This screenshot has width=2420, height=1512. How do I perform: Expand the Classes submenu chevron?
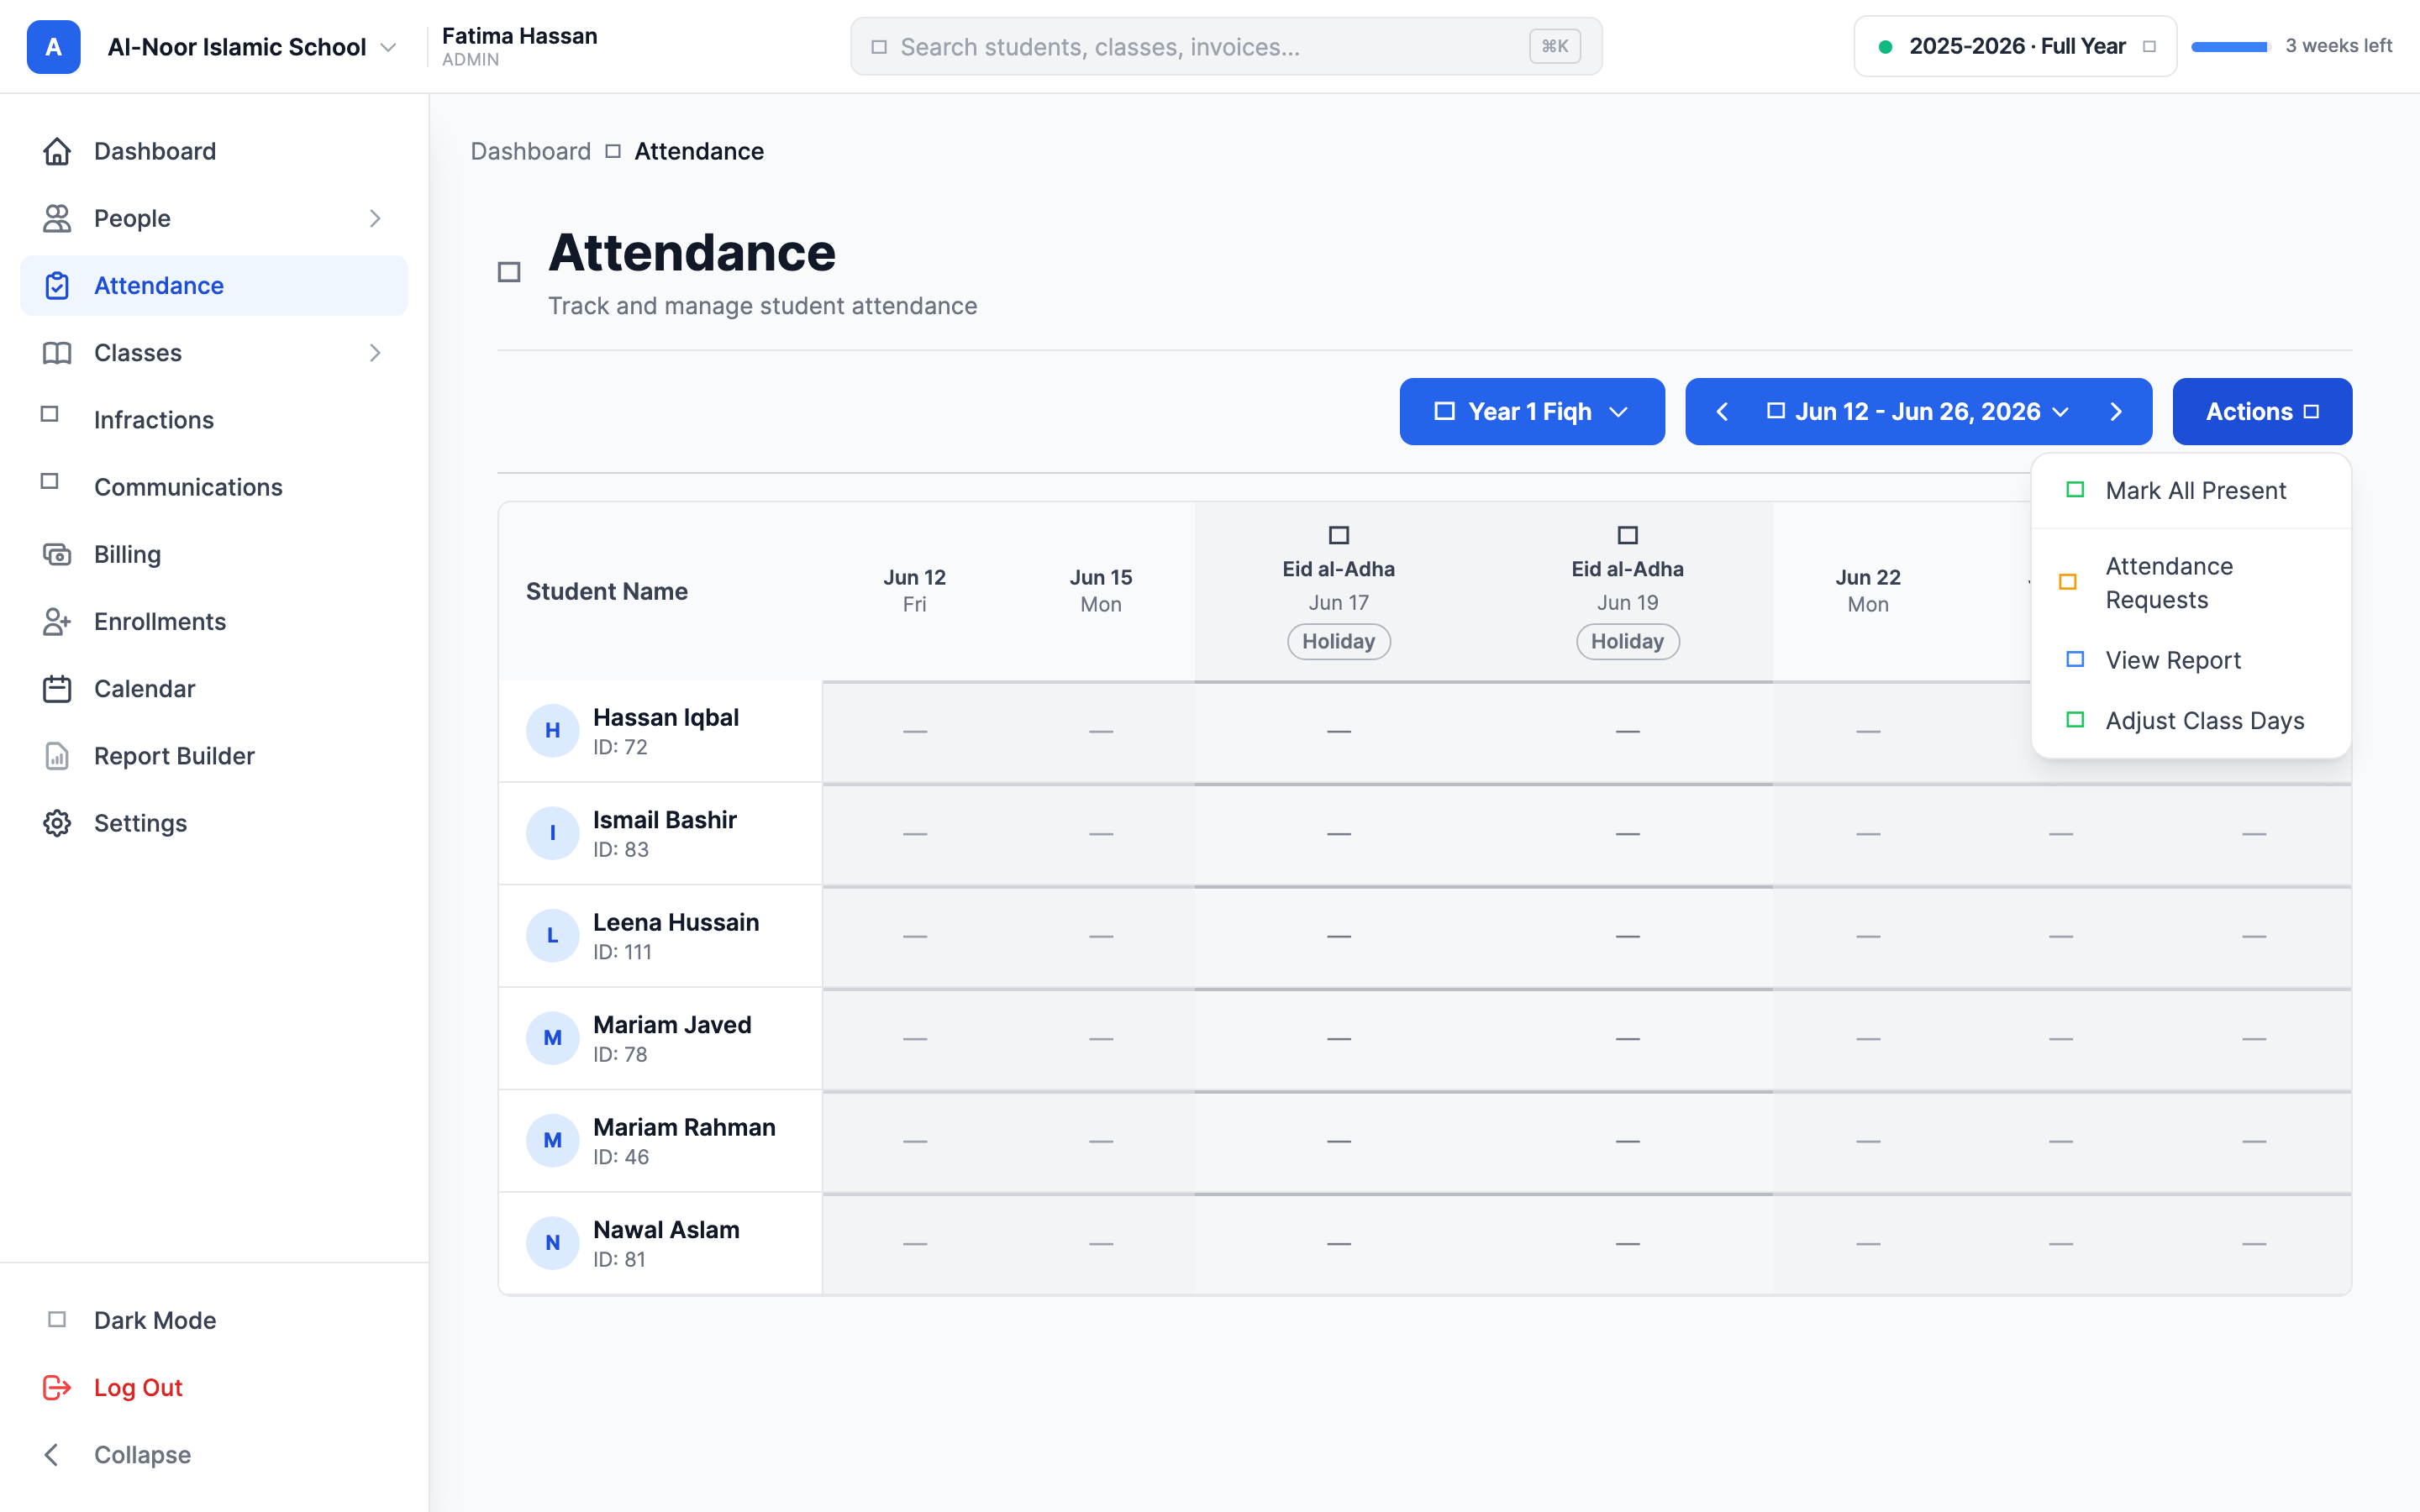point(375,352)
